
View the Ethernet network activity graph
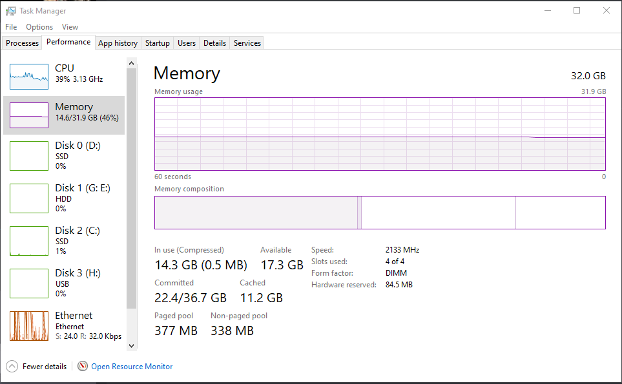[x=29, y=326]
